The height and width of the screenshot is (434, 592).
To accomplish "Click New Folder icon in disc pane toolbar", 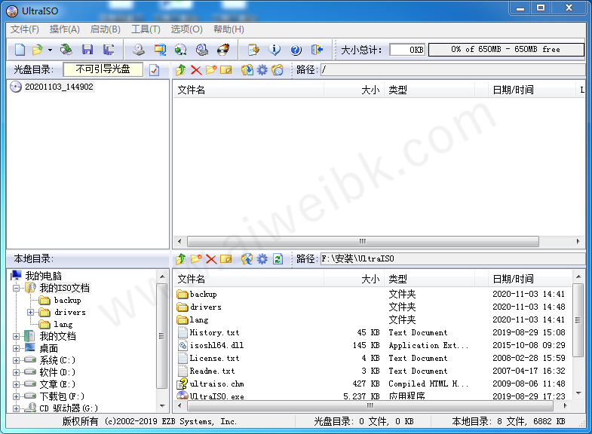I will (211, 70).
